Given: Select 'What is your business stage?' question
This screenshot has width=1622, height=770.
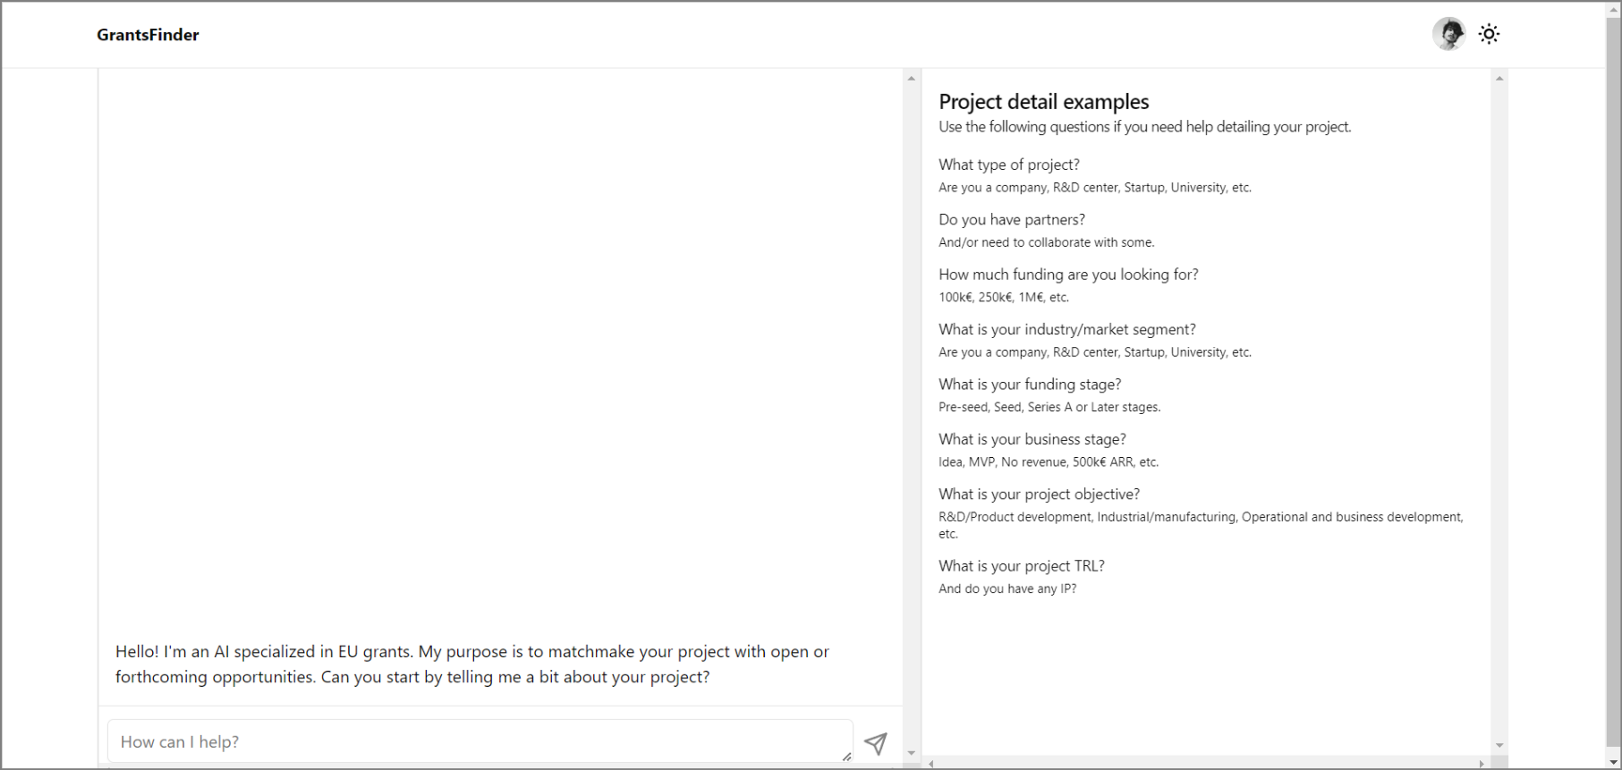Looking at the screenshot, I should point(1032,439).
